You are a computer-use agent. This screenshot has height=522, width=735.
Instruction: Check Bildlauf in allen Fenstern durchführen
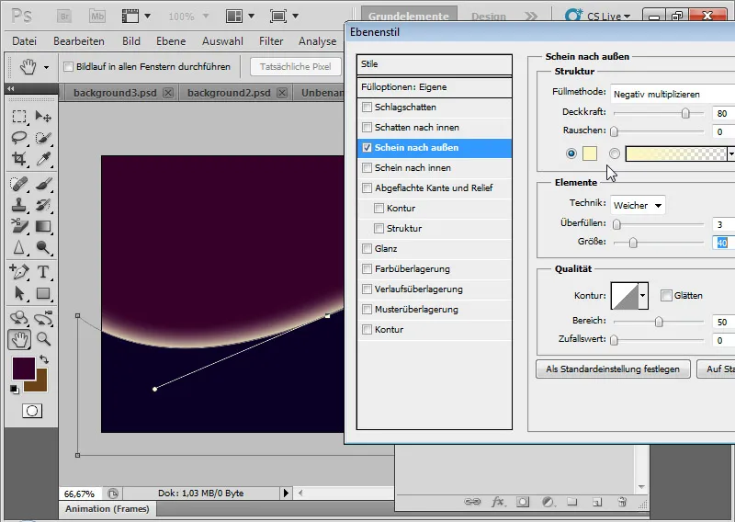[68, 66]
